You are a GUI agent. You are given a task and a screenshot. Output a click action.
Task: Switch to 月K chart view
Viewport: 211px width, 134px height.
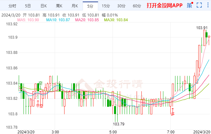tap(75, 6)
